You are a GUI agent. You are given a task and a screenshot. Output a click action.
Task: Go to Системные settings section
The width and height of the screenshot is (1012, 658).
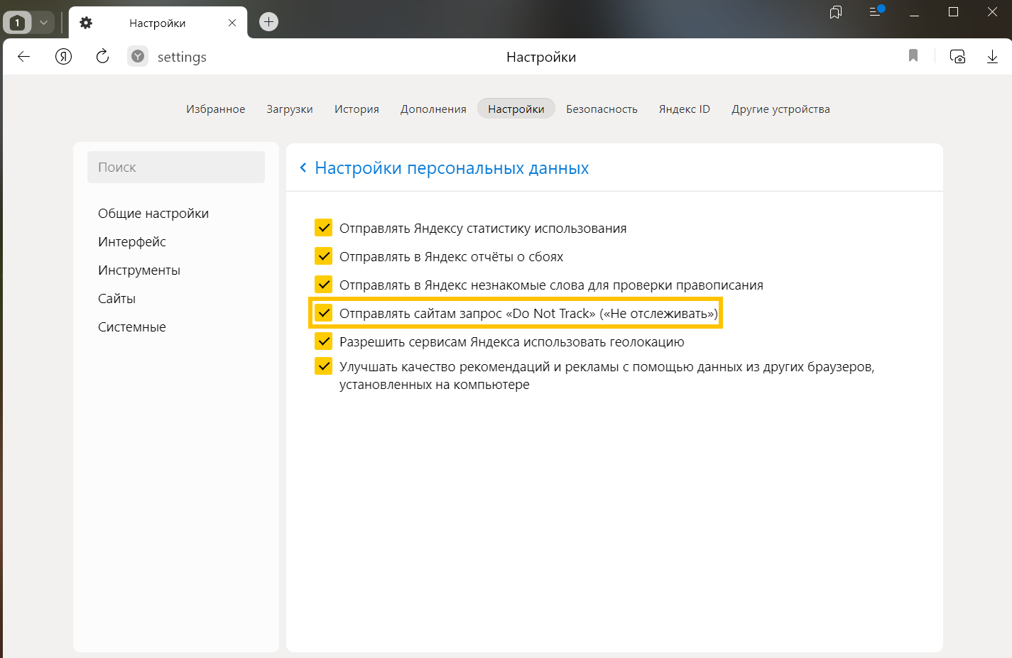pos(132,327)
